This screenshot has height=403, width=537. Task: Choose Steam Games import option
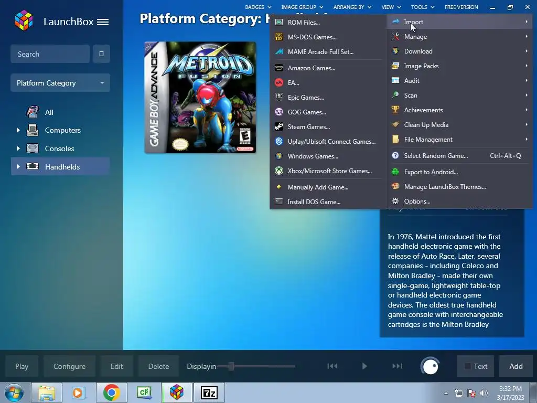click(x=328, y=127)
